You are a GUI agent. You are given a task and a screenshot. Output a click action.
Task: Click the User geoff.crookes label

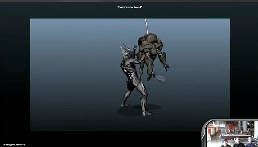(x=14, y=145)
